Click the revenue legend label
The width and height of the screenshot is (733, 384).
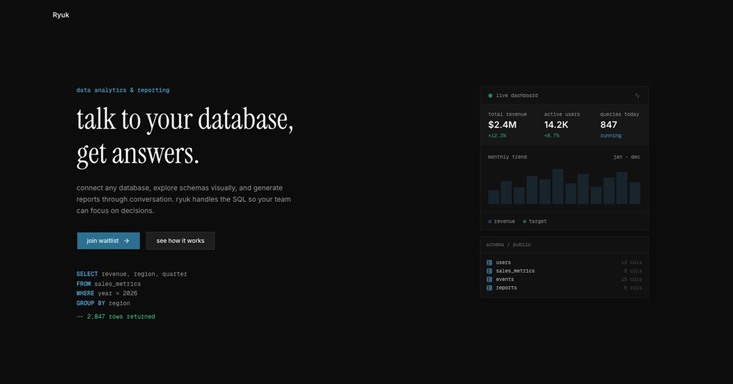505,221
